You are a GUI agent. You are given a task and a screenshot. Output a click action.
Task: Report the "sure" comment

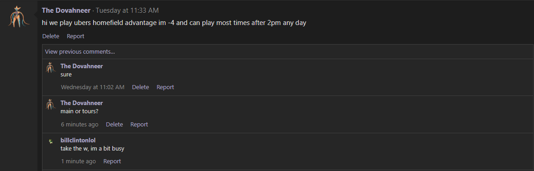point(165,87)
